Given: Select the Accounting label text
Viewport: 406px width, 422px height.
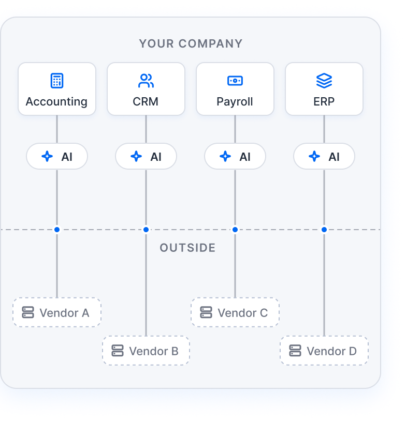Looking at the screenshot, I should click(x=56, y=102).
